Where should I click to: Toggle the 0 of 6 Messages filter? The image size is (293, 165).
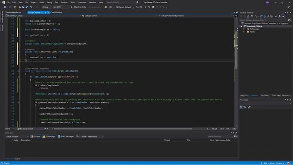[65, 137]
